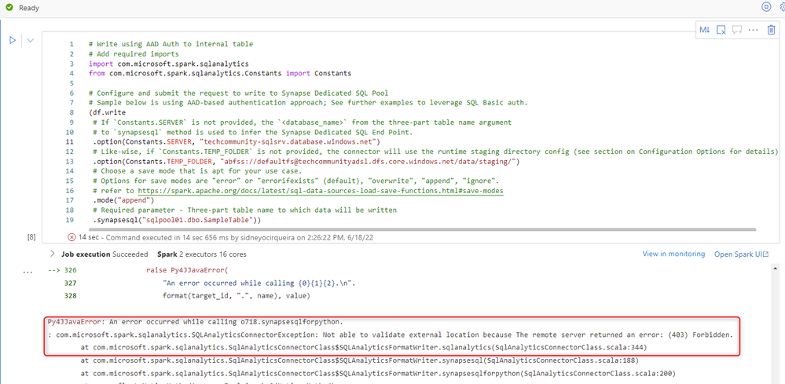Click the red failed status icon by 14 sec

[72, 237]
